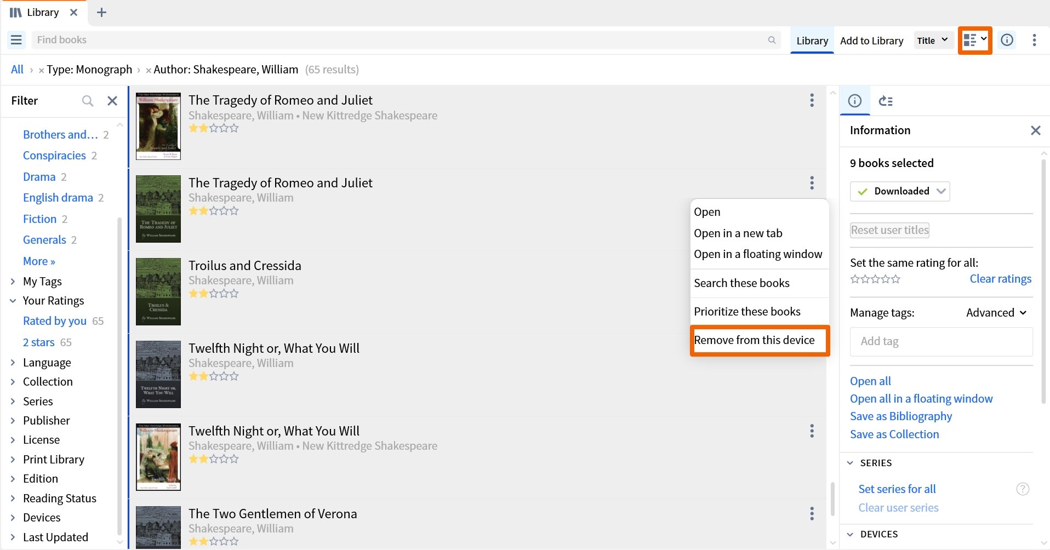The image size is (1050, 550).
Task: Open options for Kittredge Twelfth Night
Action: pos(812,431)
